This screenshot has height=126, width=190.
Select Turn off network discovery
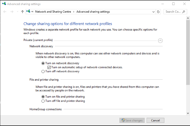point(43,72)
